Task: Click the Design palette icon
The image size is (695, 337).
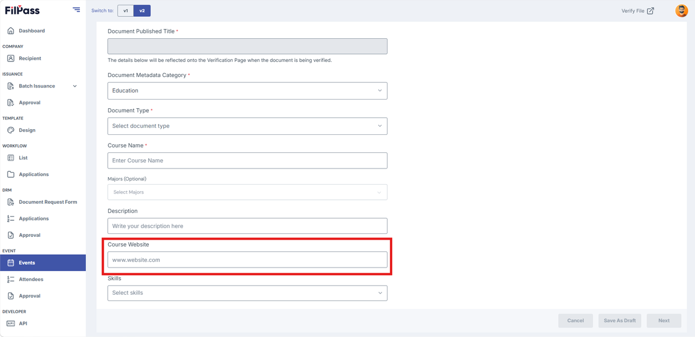Action: 10,130
